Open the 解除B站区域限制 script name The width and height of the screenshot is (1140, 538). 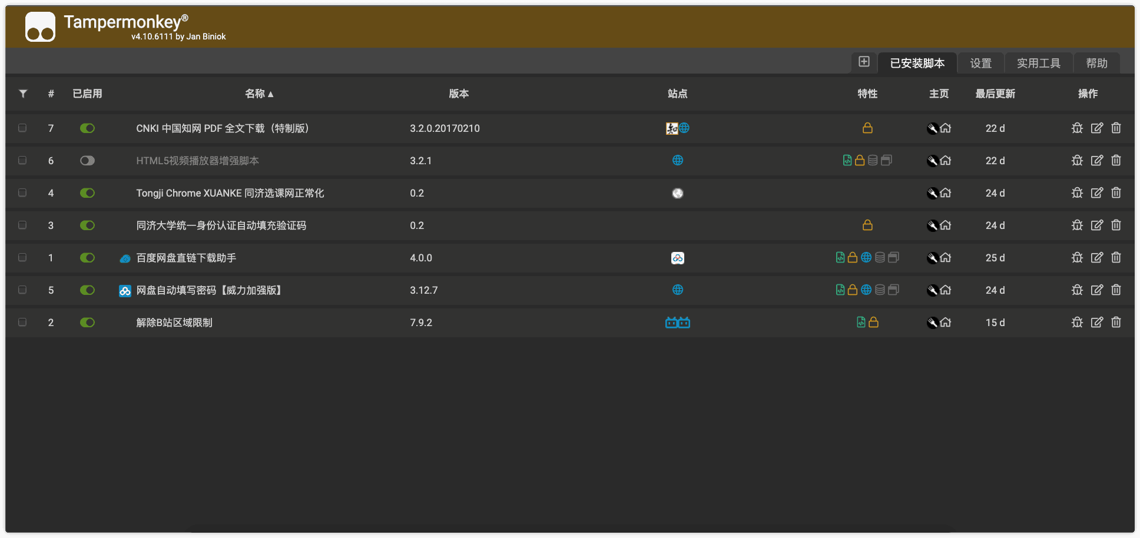tap(174, 323)
